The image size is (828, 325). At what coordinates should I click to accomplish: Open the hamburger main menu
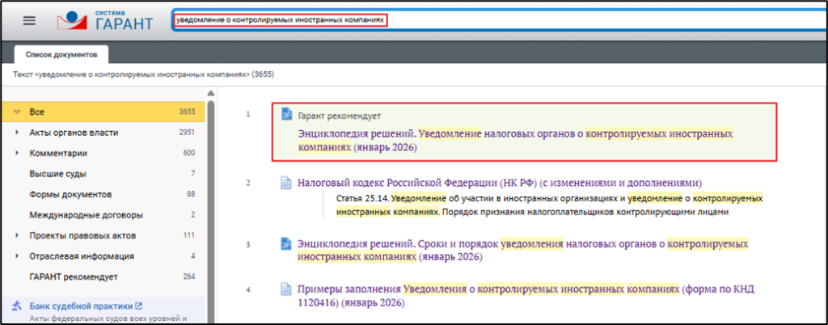tap(30, 20)
